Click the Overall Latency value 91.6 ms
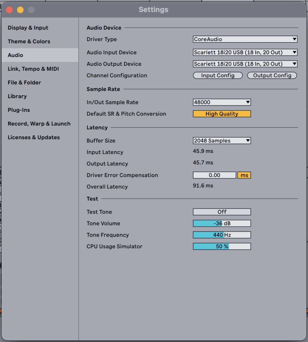 tap(203, 185)
